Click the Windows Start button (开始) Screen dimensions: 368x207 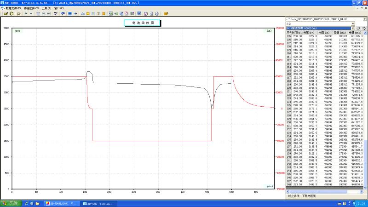[x=11, y=203]
